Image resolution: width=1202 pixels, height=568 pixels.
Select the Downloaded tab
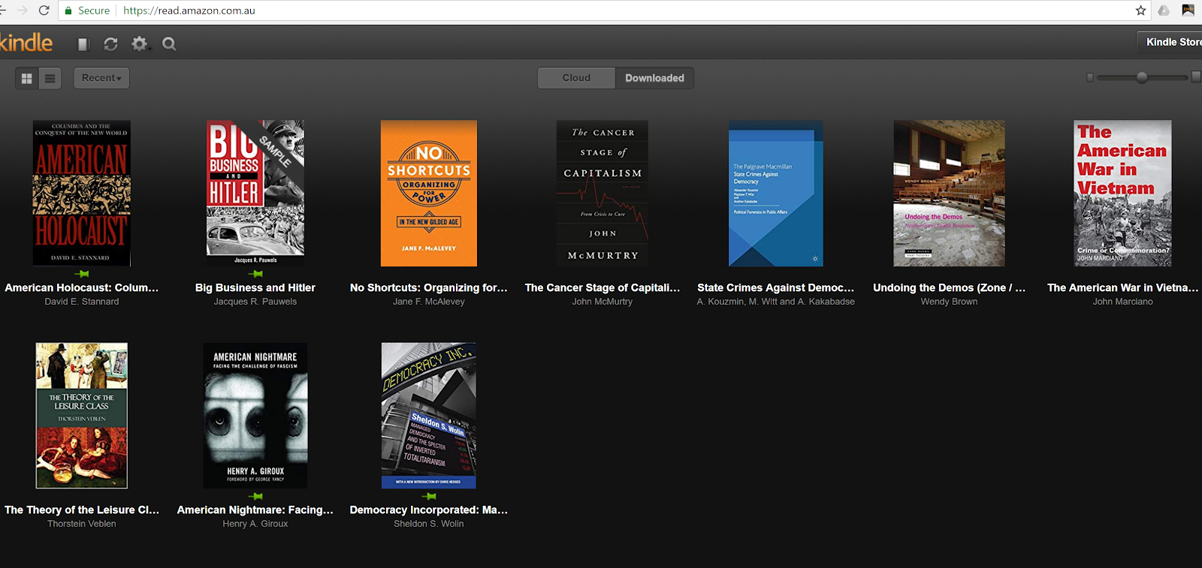[x=654, y=78]
